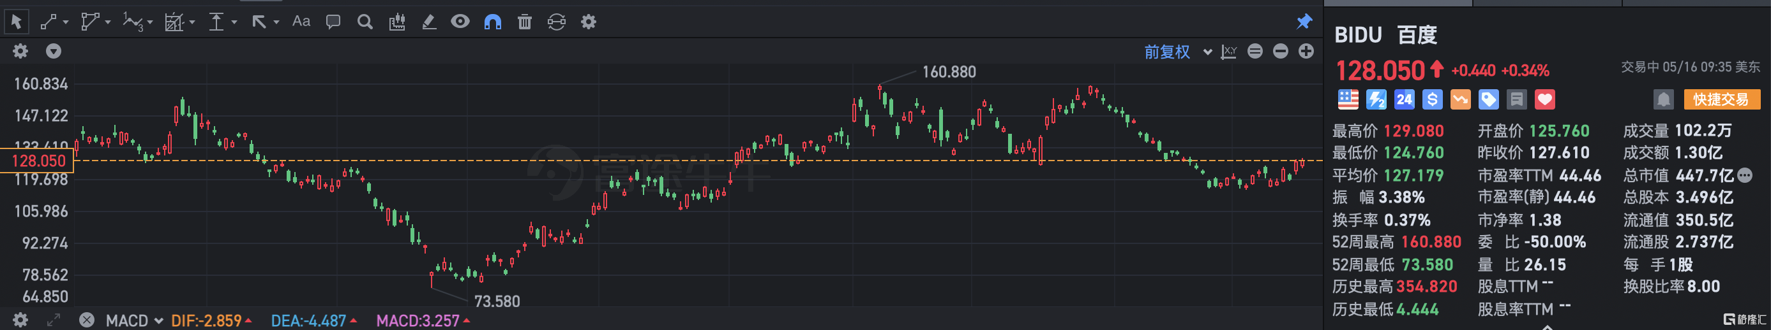The image size is (1771, 330).
Task: Click the US flag market icon
Action: point(1348,99)
